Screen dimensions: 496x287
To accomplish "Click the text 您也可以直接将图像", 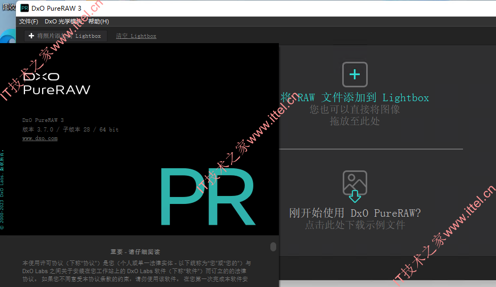I will [x=354, y=110].
